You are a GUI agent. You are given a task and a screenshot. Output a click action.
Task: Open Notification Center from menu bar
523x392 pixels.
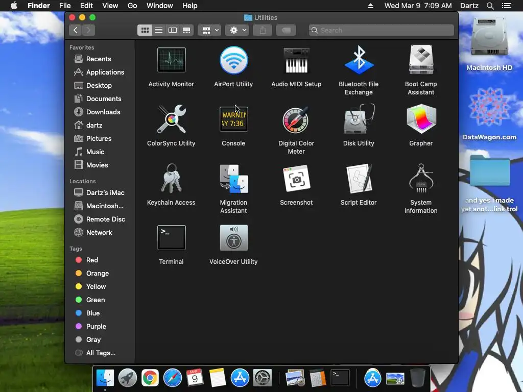507,6
